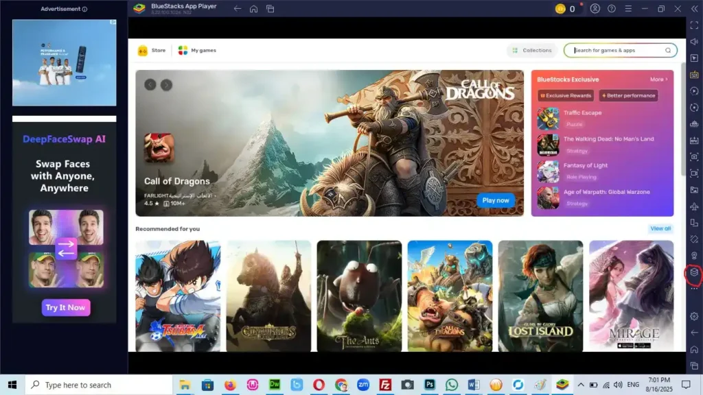
Task: Expand More in BlueStacks Exclusive panel
Action: (658, 80)
